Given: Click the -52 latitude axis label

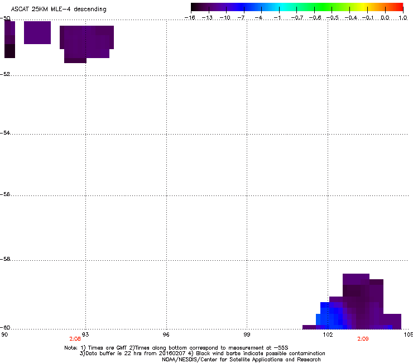Looking at the screenshot, I should (x=5, y=74).
